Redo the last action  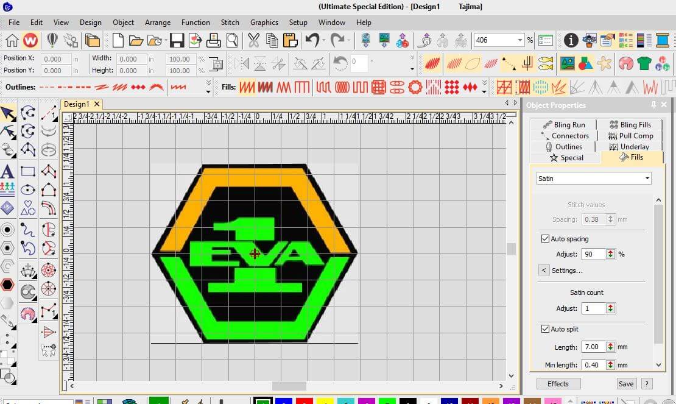[337, 41]
